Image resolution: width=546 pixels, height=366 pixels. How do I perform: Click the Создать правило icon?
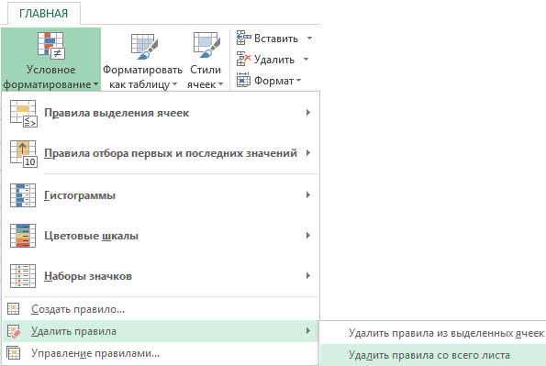[14, 309]
